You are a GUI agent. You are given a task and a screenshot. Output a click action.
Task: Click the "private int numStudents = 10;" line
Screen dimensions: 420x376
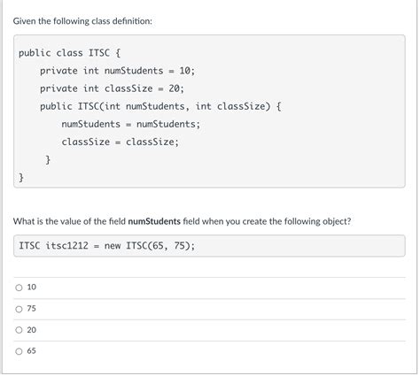tap(118, 71)
